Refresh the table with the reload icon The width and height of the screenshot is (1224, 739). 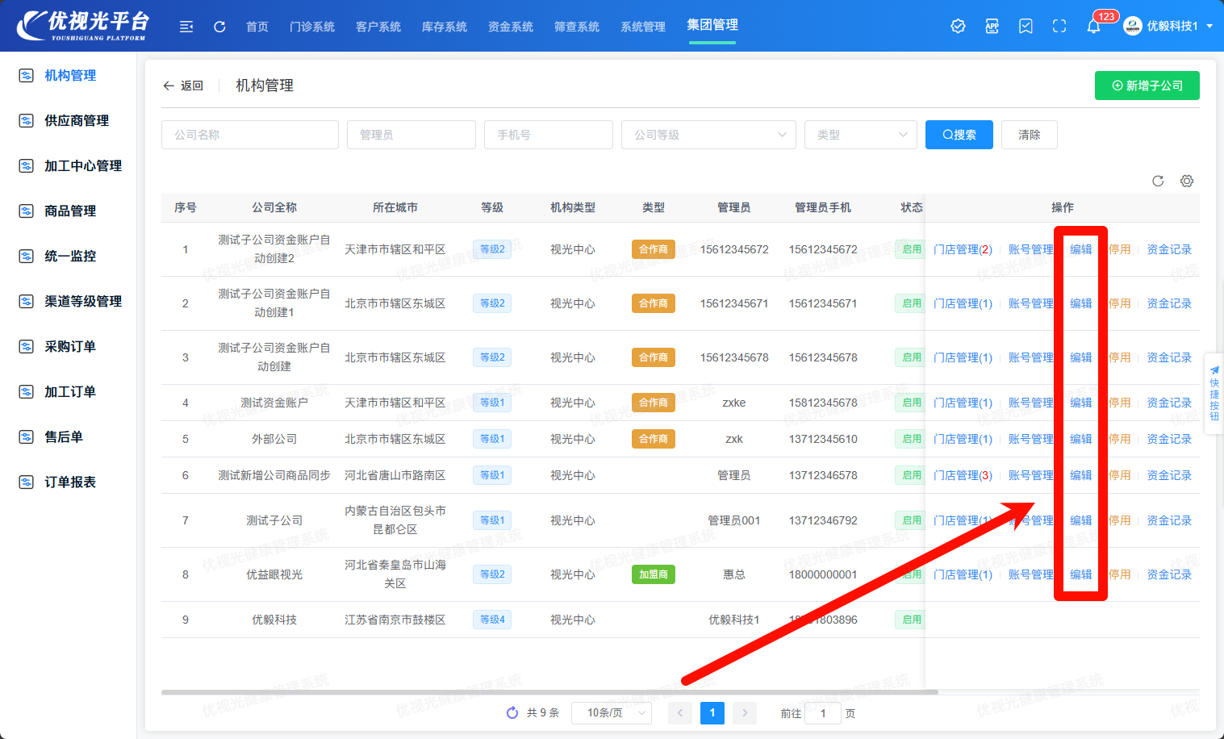[x=1158, y=181]
